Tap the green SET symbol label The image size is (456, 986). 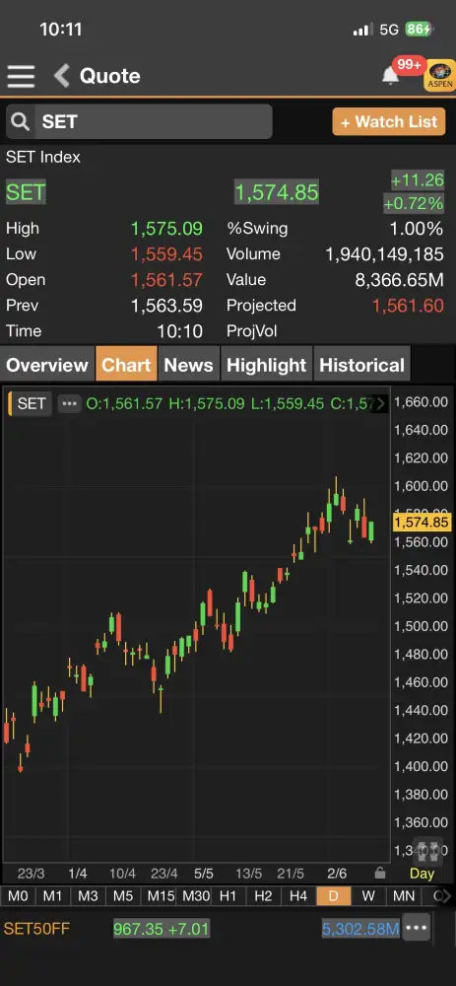(26, 192)
